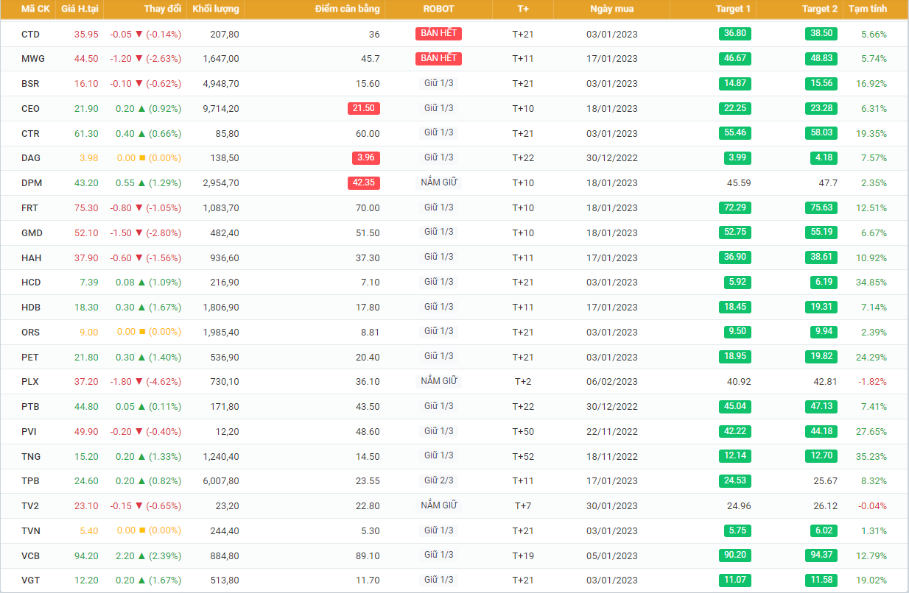
Task: Open the MWG stock code
Action: point(32,59)
